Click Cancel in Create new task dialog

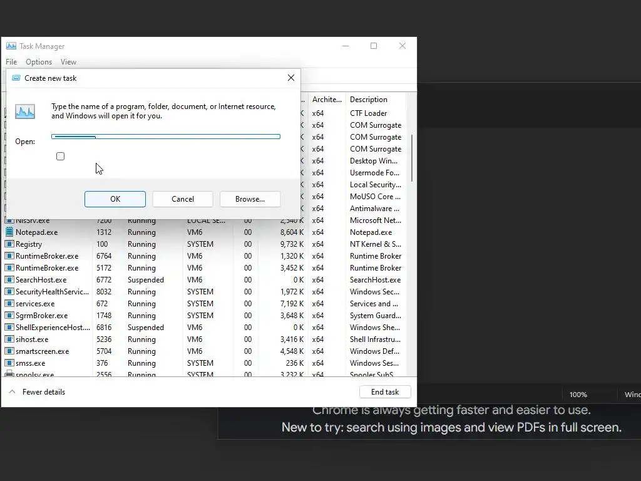[x=183, y=199]
